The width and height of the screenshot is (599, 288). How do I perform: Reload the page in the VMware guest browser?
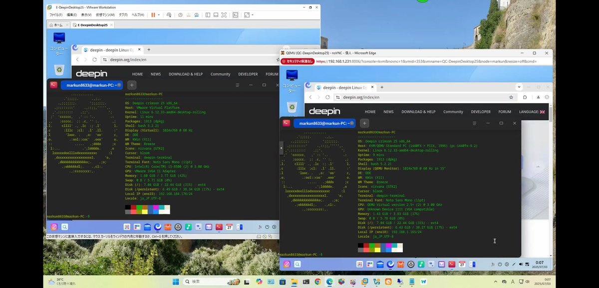(x=94, y=59)
